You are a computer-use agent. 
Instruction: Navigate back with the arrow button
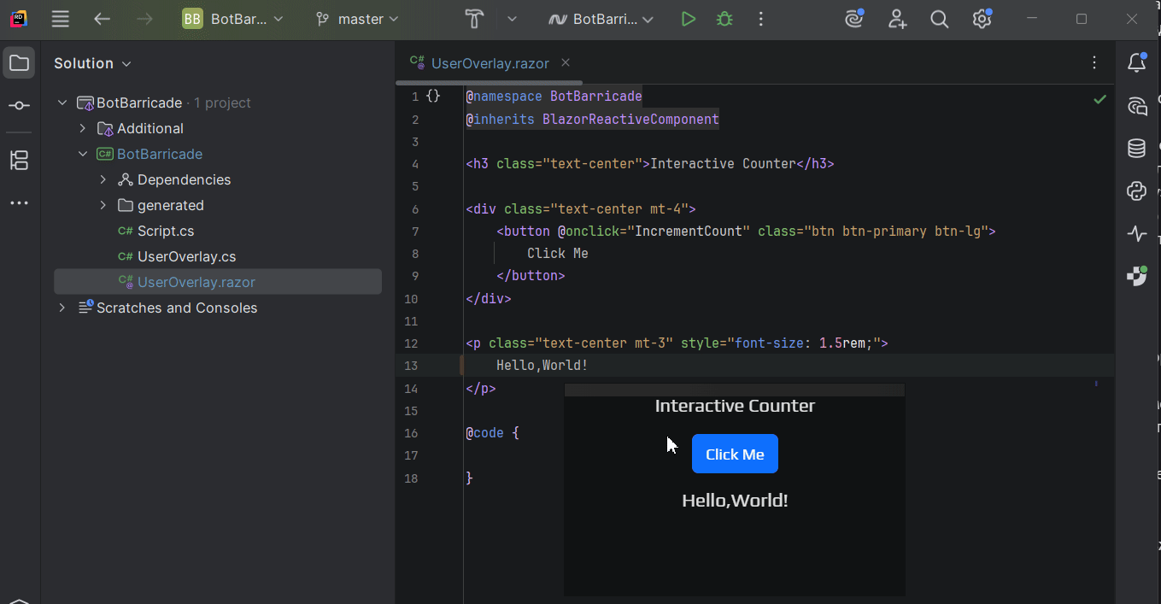click(103, 18)
